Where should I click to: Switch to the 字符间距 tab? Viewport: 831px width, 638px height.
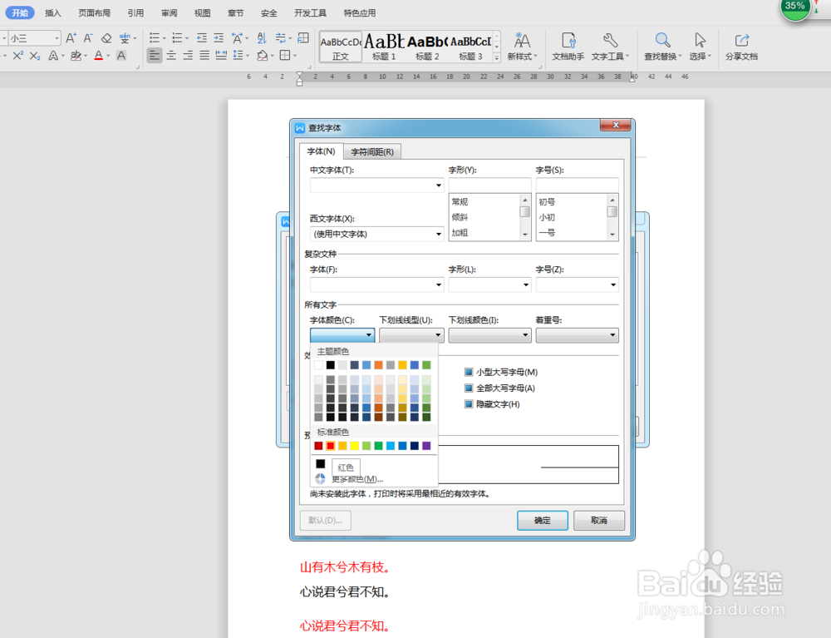point(371,151)
